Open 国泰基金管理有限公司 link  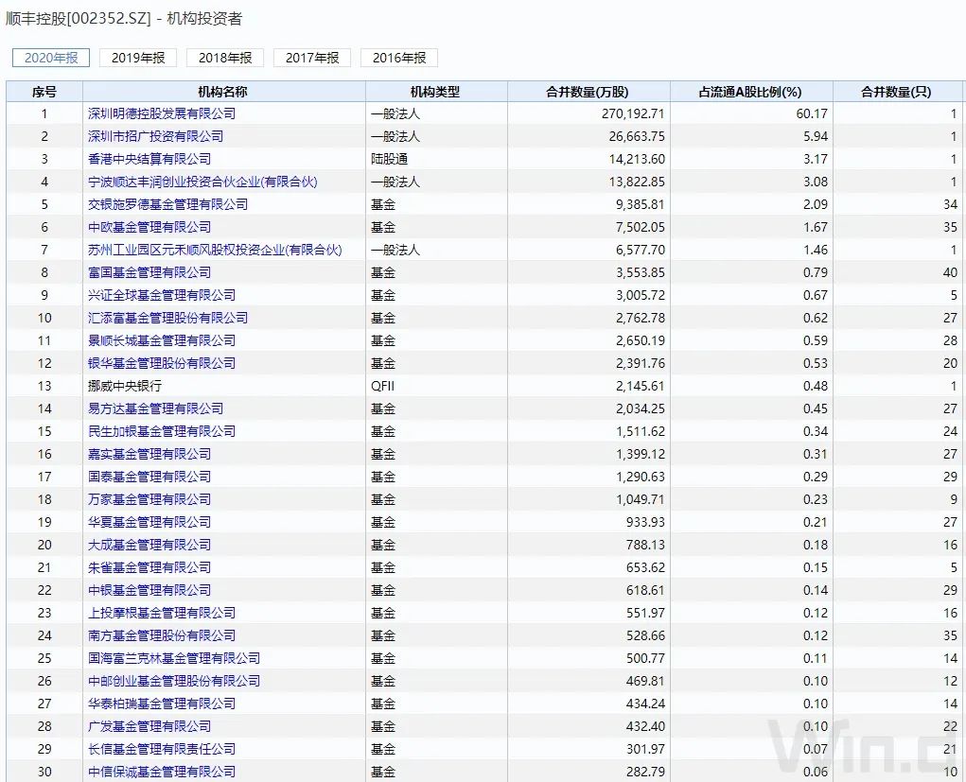[149, 477]
